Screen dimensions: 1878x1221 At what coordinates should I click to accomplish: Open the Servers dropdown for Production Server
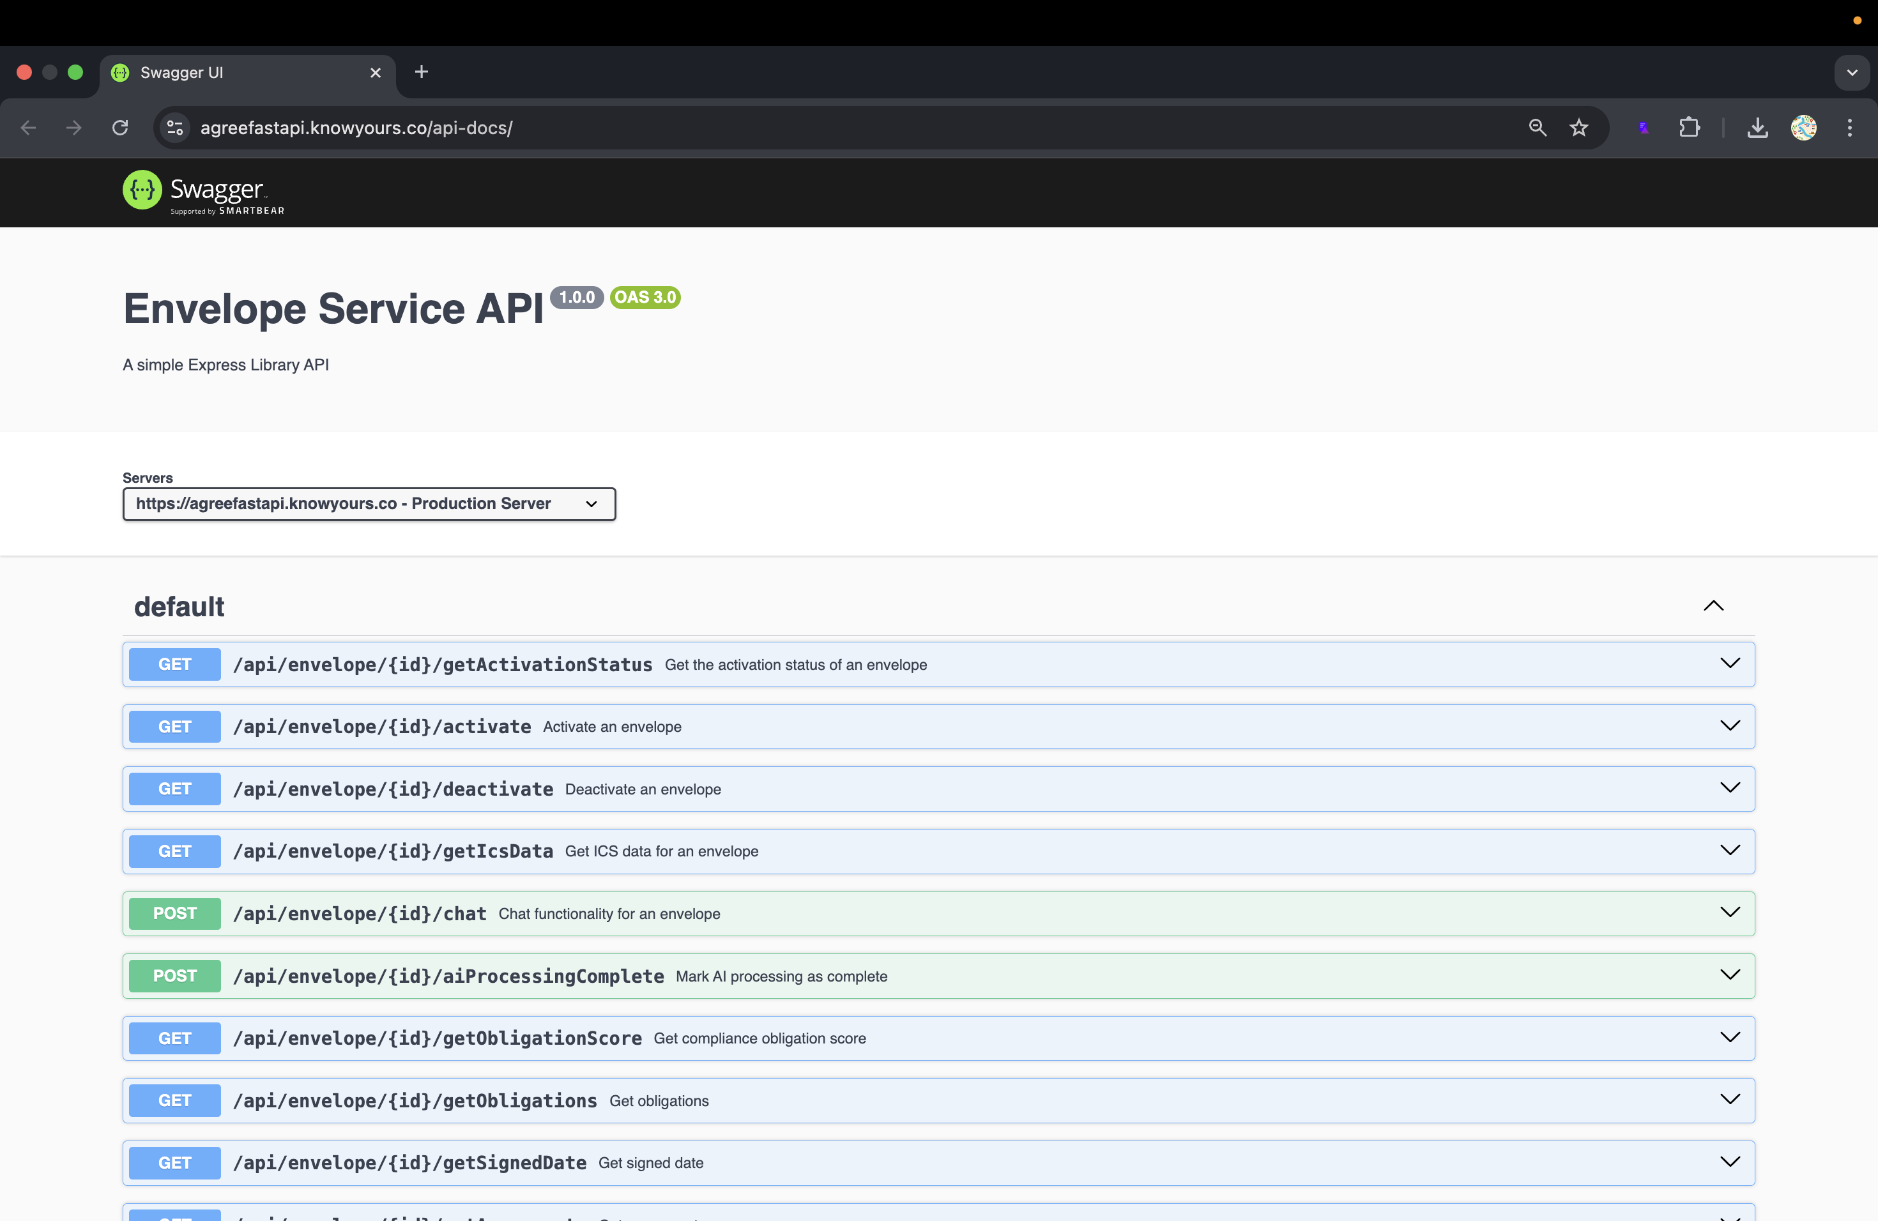tap(369, 504)
